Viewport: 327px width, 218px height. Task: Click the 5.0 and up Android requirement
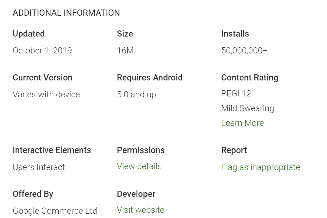coord(137,95)
